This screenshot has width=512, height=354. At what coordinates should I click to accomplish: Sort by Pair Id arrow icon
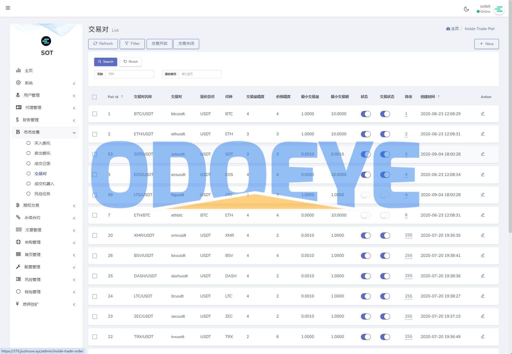pos(122,97)
